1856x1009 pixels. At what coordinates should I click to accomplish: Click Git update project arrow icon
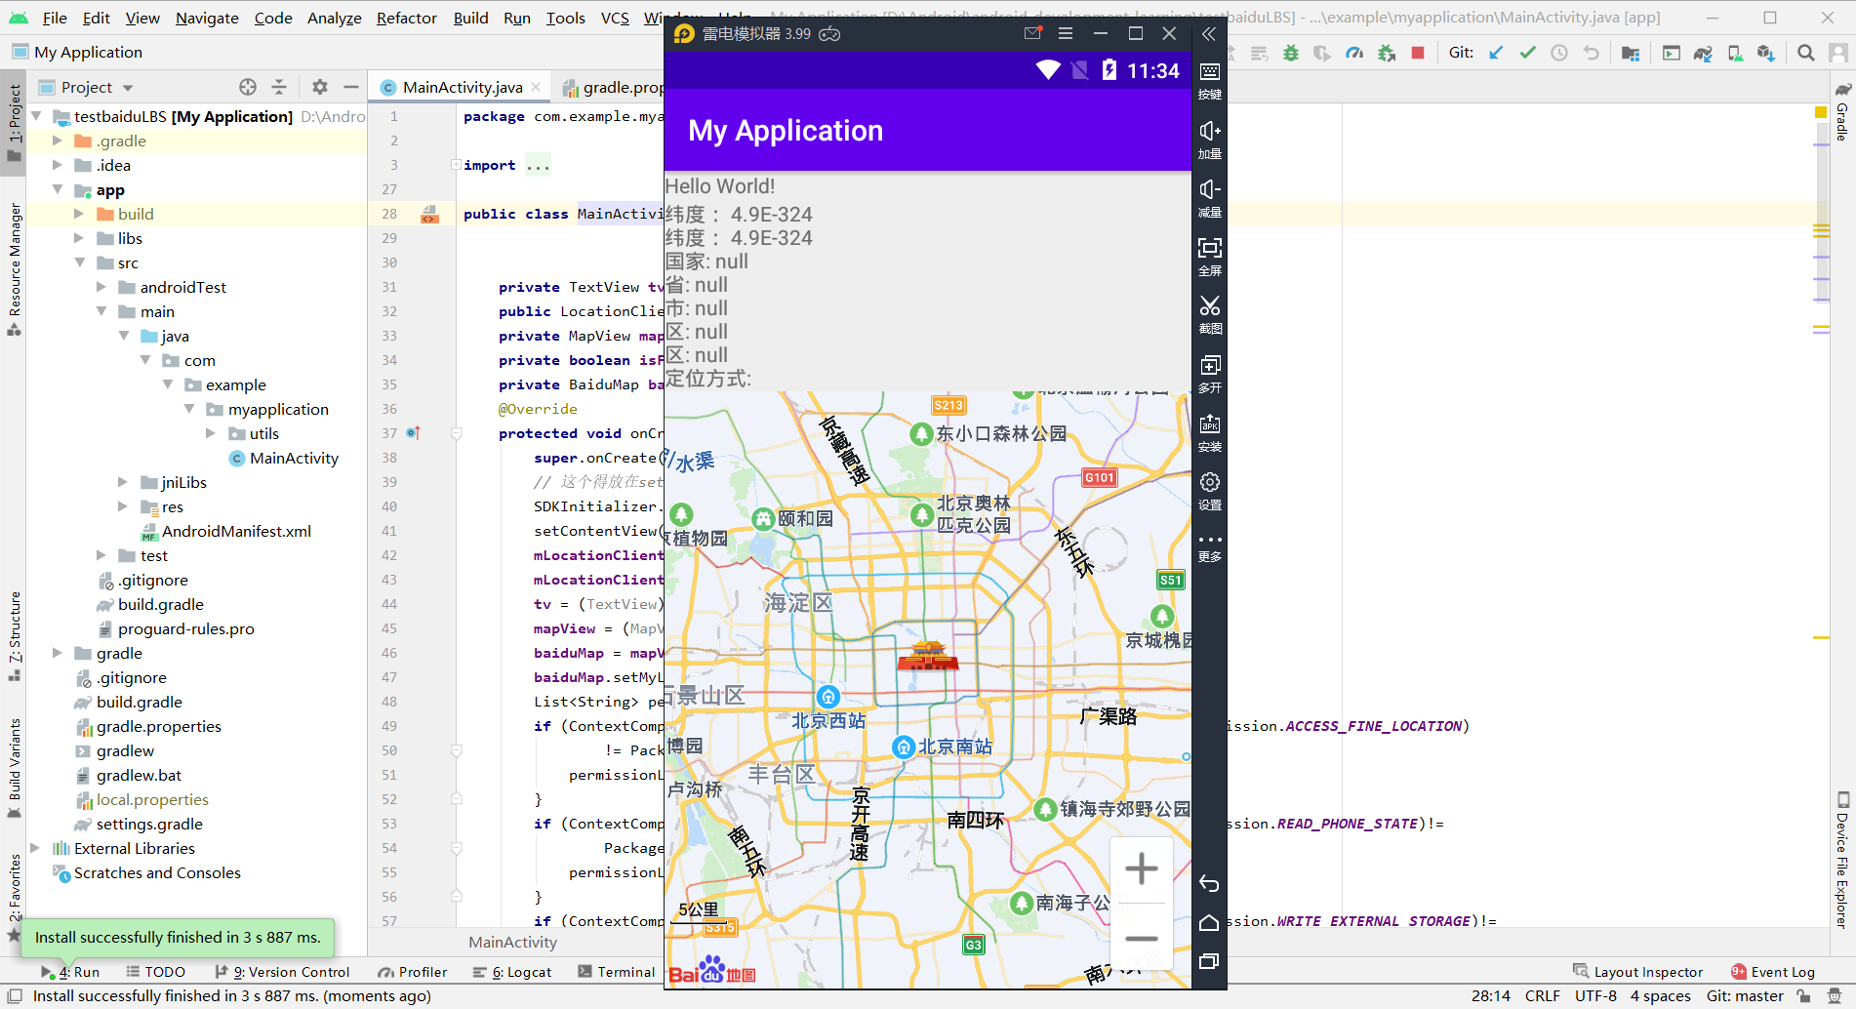(x=1496, y=53)
